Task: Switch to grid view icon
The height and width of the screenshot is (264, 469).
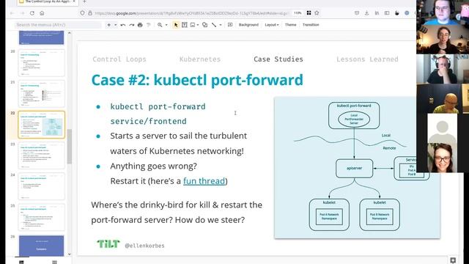Action: click(x=54, y=263)
